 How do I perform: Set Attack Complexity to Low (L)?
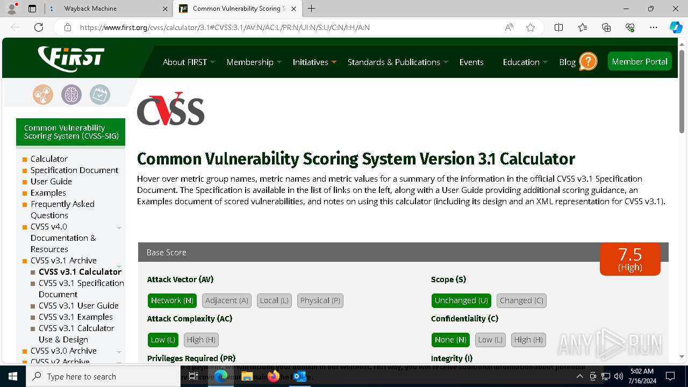point(163,340)
